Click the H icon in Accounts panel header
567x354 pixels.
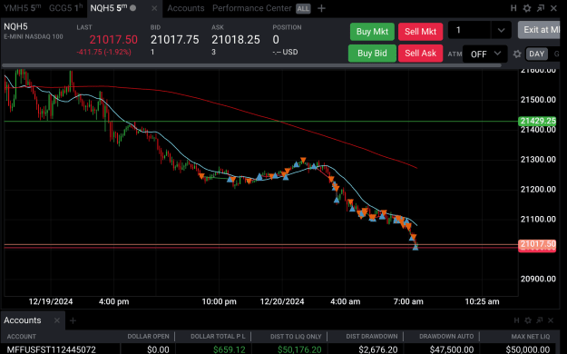(x=516, y=320)
